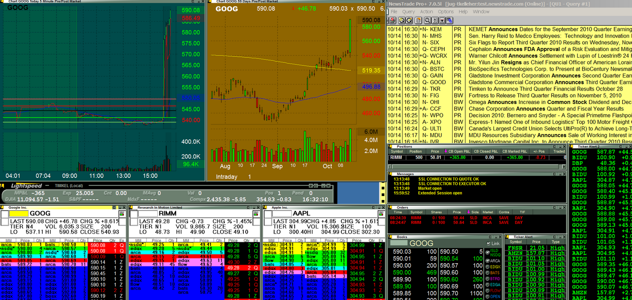Click the clipboard notes icon in NewsTrade toolbar
The height and width of the screenshot is (300, 632).
click(419, 20)
